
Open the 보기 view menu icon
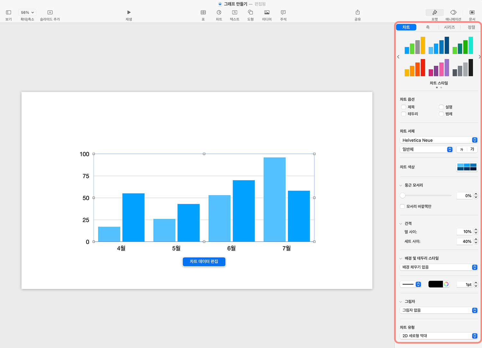[x=8, y=13]
